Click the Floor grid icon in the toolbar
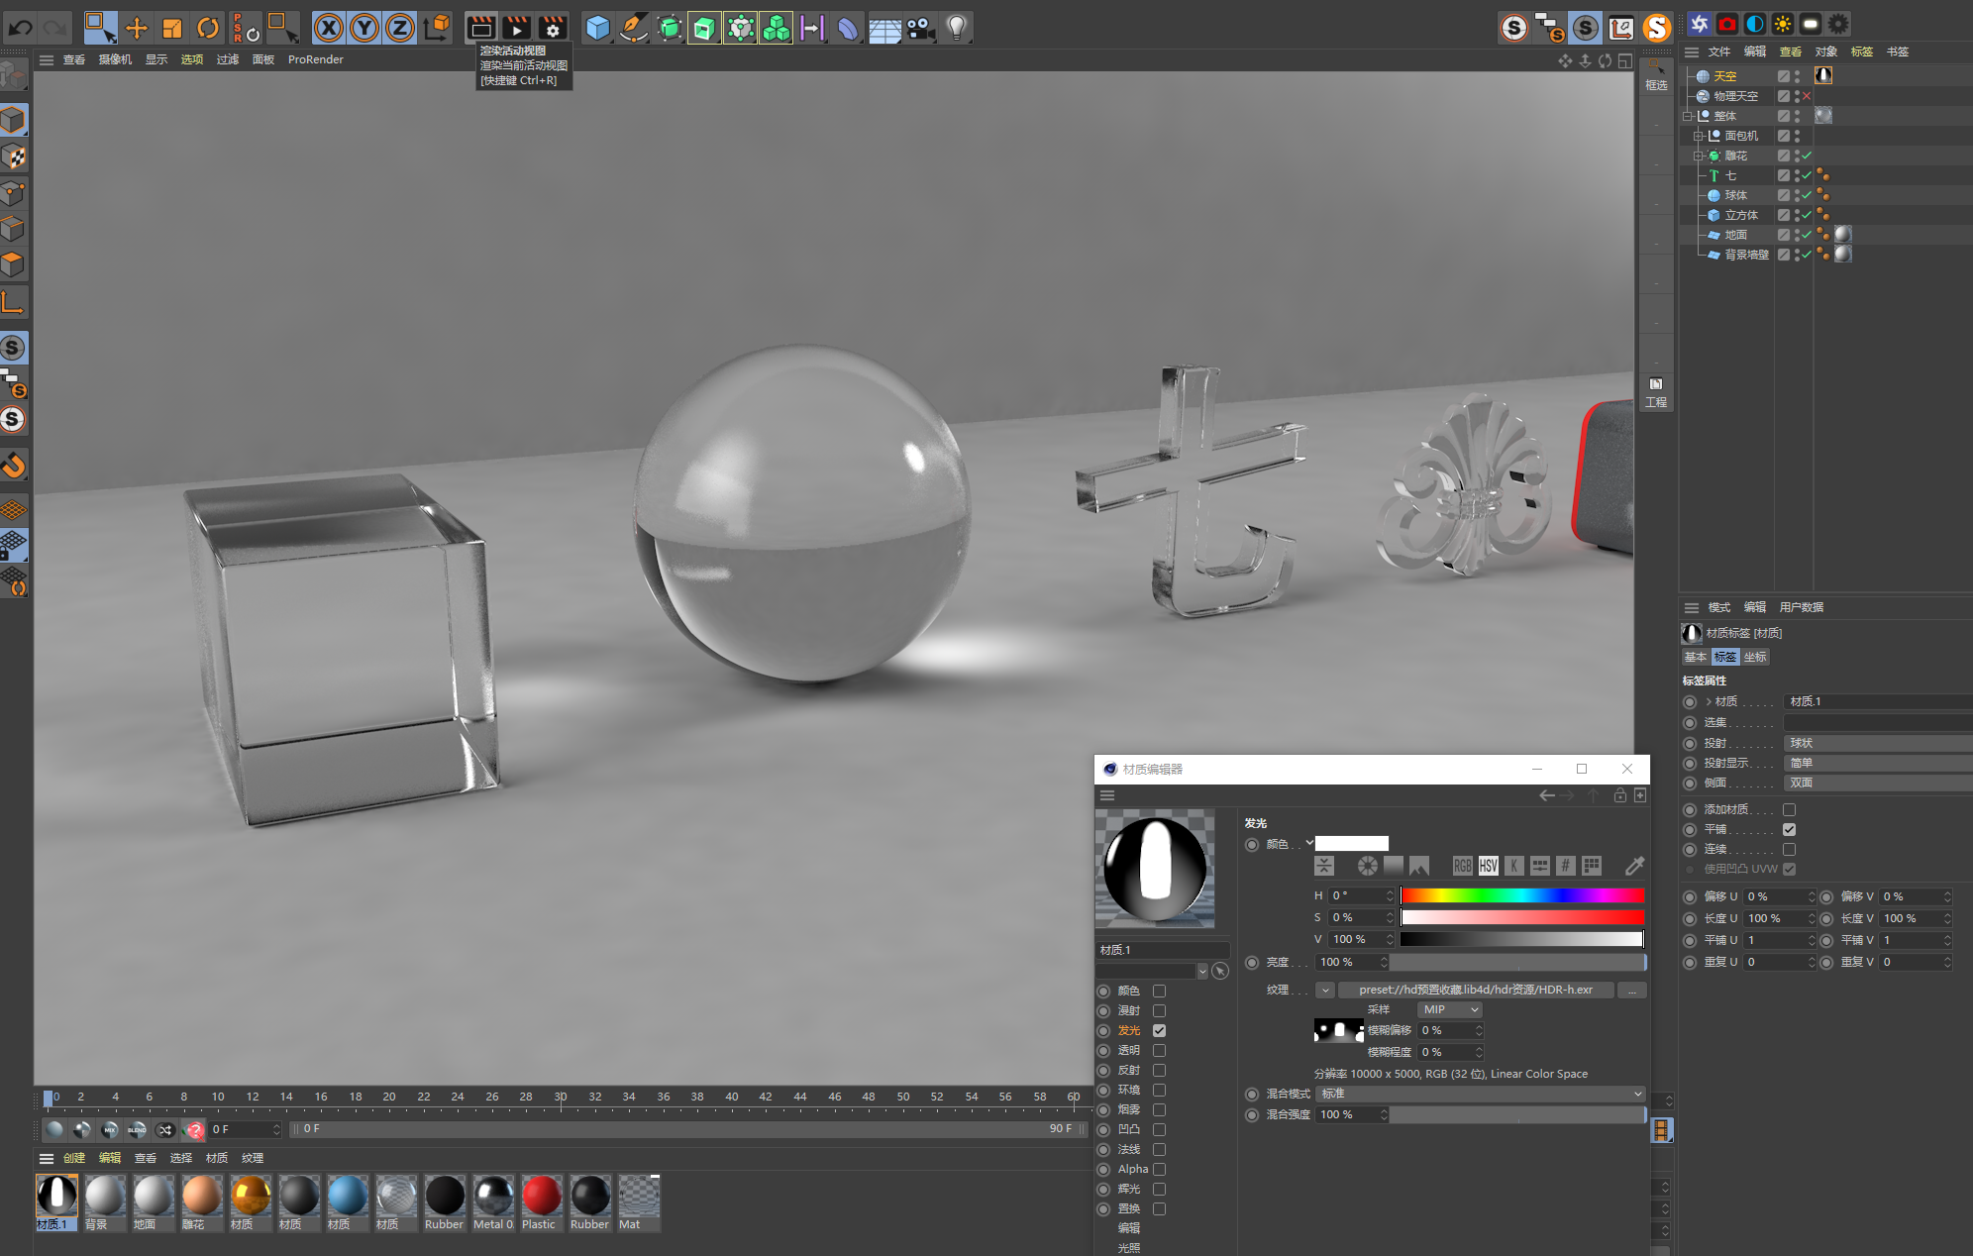Viewport: 1973px width, 1256px height. (x=884, y=29)
